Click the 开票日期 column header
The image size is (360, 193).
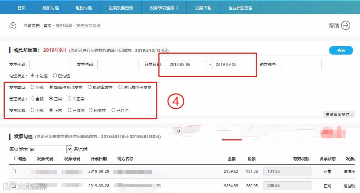point(99,159)
